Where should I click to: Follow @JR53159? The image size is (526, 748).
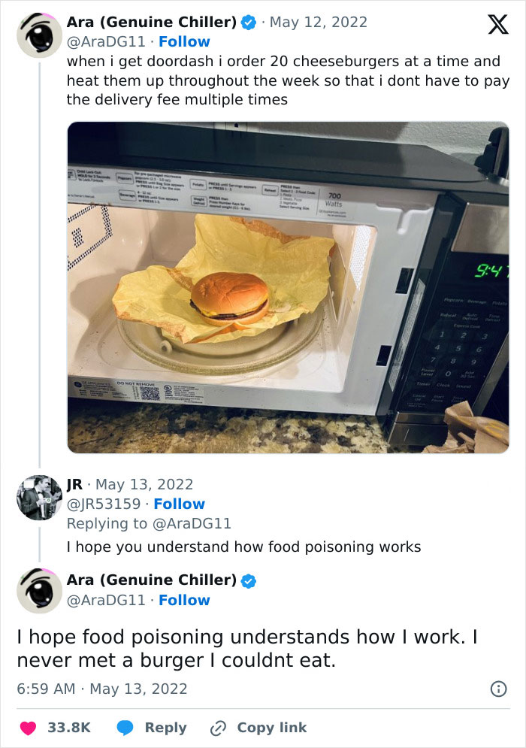tap(179, 504)
